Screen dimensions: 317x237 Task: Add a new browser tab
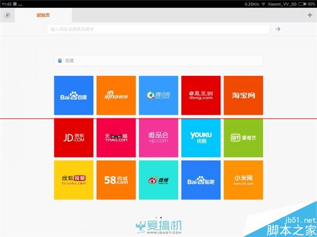click(x=310, y=15)
